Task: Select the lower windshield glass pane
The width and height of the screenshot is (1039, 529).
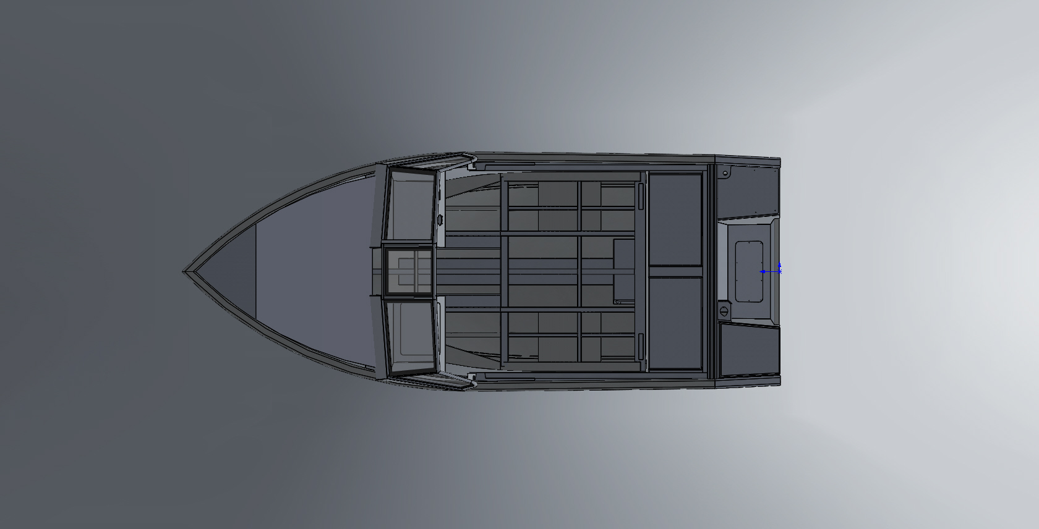Action: [409, 337]
